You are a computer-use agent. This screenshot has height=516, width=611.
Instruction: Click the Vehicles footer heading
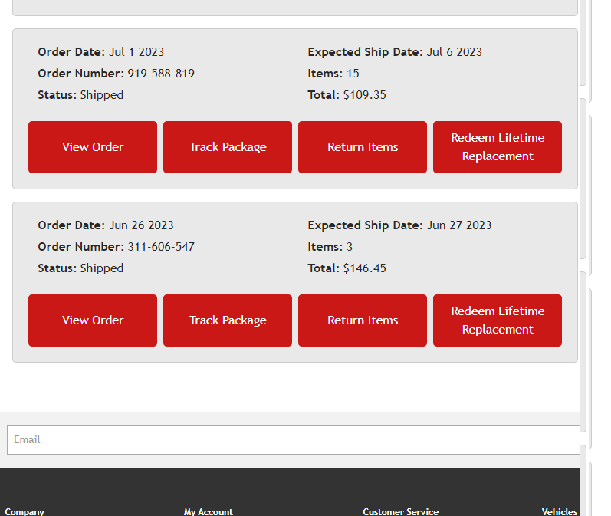coord(560,511)
